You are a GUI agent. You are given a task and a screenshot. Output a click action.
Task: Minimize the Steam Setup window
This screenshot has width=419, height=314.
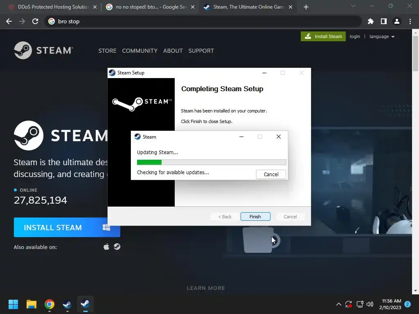coord(264,73)
